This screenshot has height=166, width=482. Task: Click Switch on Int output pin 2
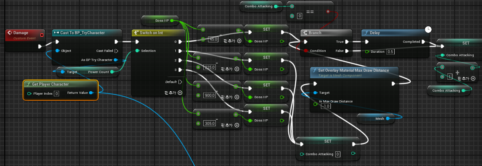coord(180,61)
